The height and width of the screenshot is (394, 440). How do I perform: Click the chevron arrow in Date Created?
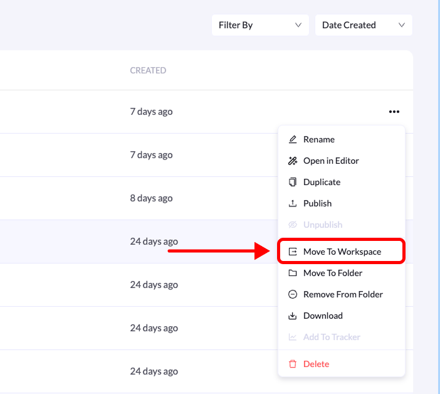pos(402,25)
